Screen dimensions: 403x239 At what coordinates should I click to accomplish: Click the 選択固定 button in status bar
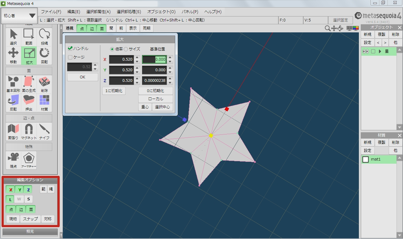pyautogui.click(x=341, y=20)
